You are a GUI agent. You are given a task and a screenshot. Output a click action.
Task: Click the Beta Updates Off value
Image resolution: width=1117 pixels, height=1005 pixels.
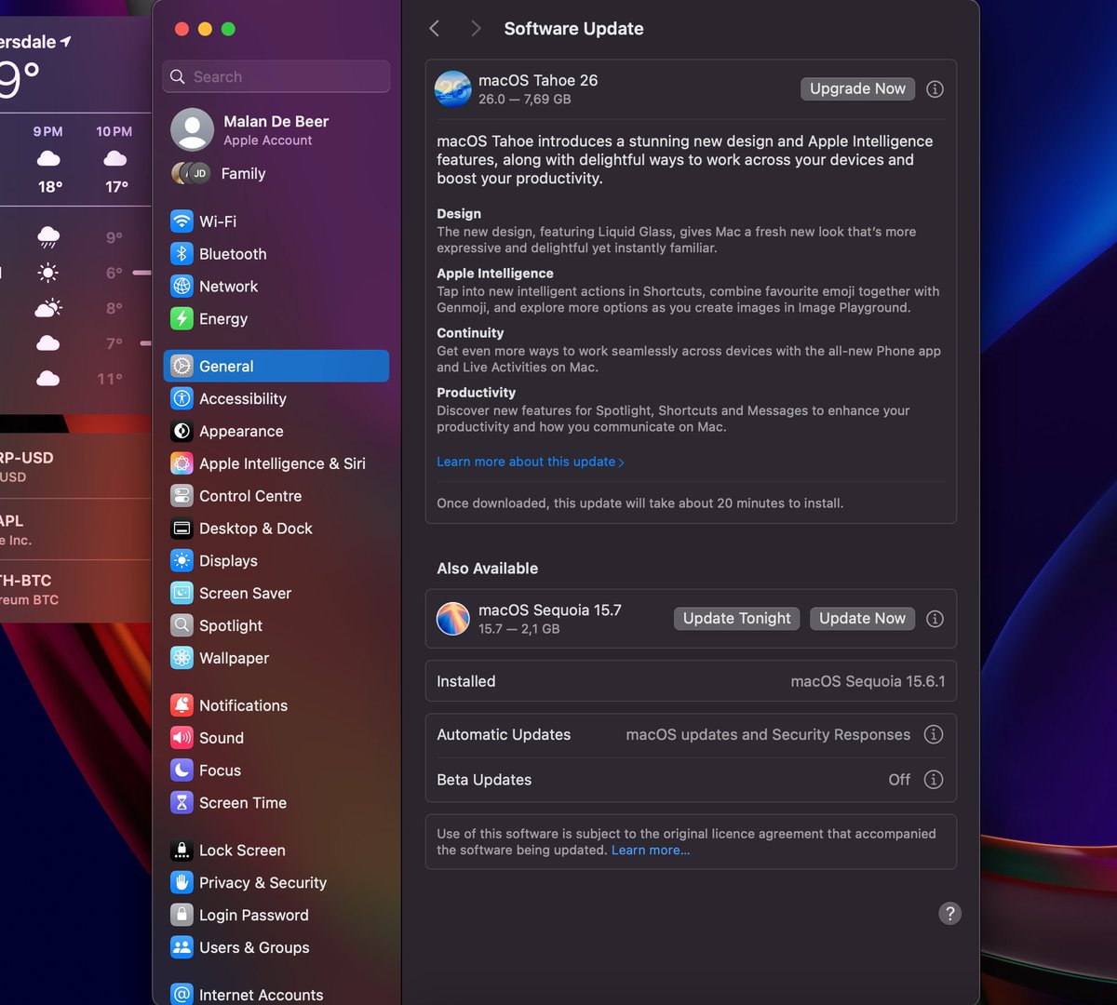click(x=899, y=780)
